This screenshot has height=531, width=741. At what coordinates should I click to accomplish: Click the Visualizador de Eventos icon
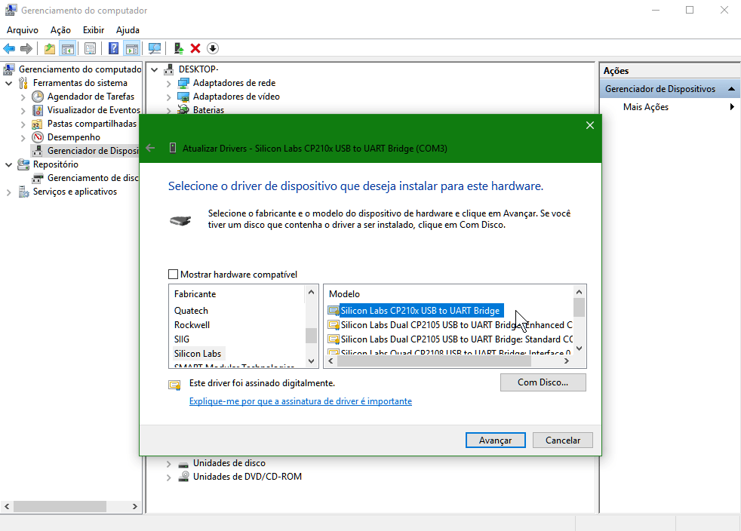pos(37,110)
